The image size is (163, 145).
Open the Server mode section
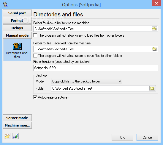(17, 118)
